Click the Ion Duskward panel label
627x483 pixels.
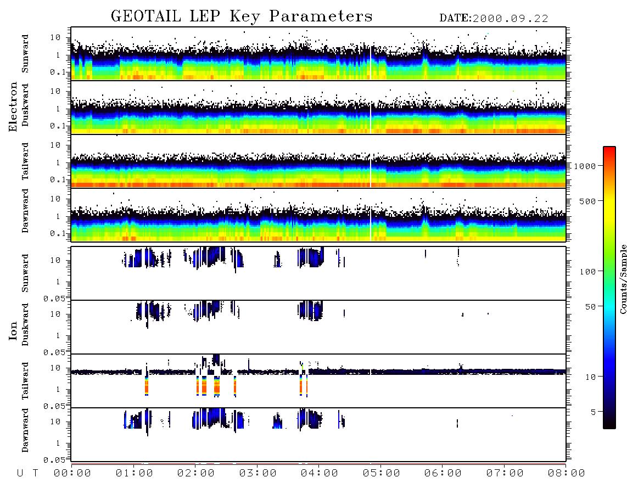[x=25, y=325]
